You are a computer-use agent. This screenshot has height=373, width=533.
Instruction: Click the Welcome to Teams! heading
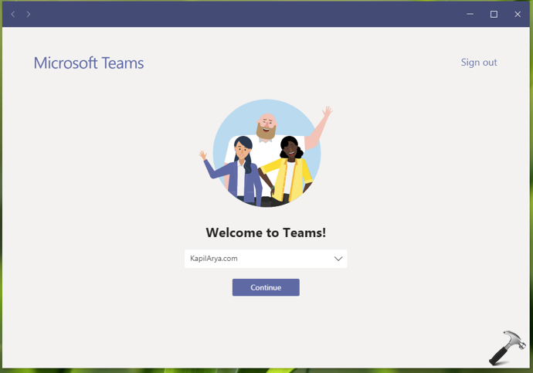tap(266, 232)
